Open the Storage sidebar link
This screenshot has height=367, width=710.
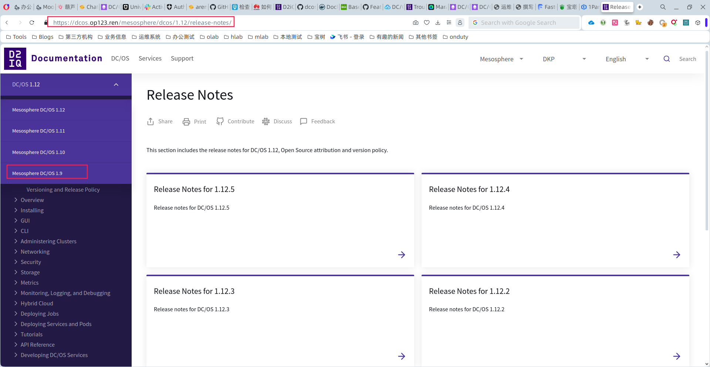pyautogui.click(x=30, y=272)
